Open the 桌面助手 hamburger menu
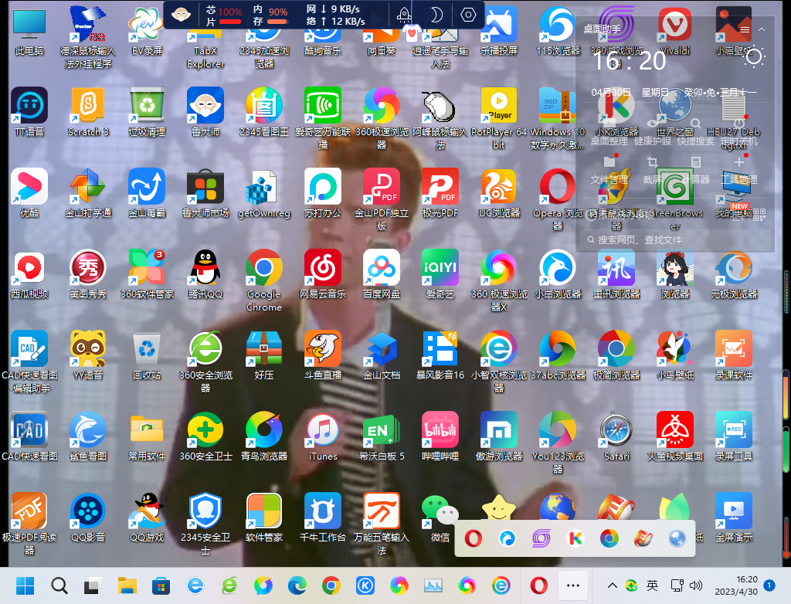This screenshot has width=791, height=604. pyautogui.click(x=745, y=29)
